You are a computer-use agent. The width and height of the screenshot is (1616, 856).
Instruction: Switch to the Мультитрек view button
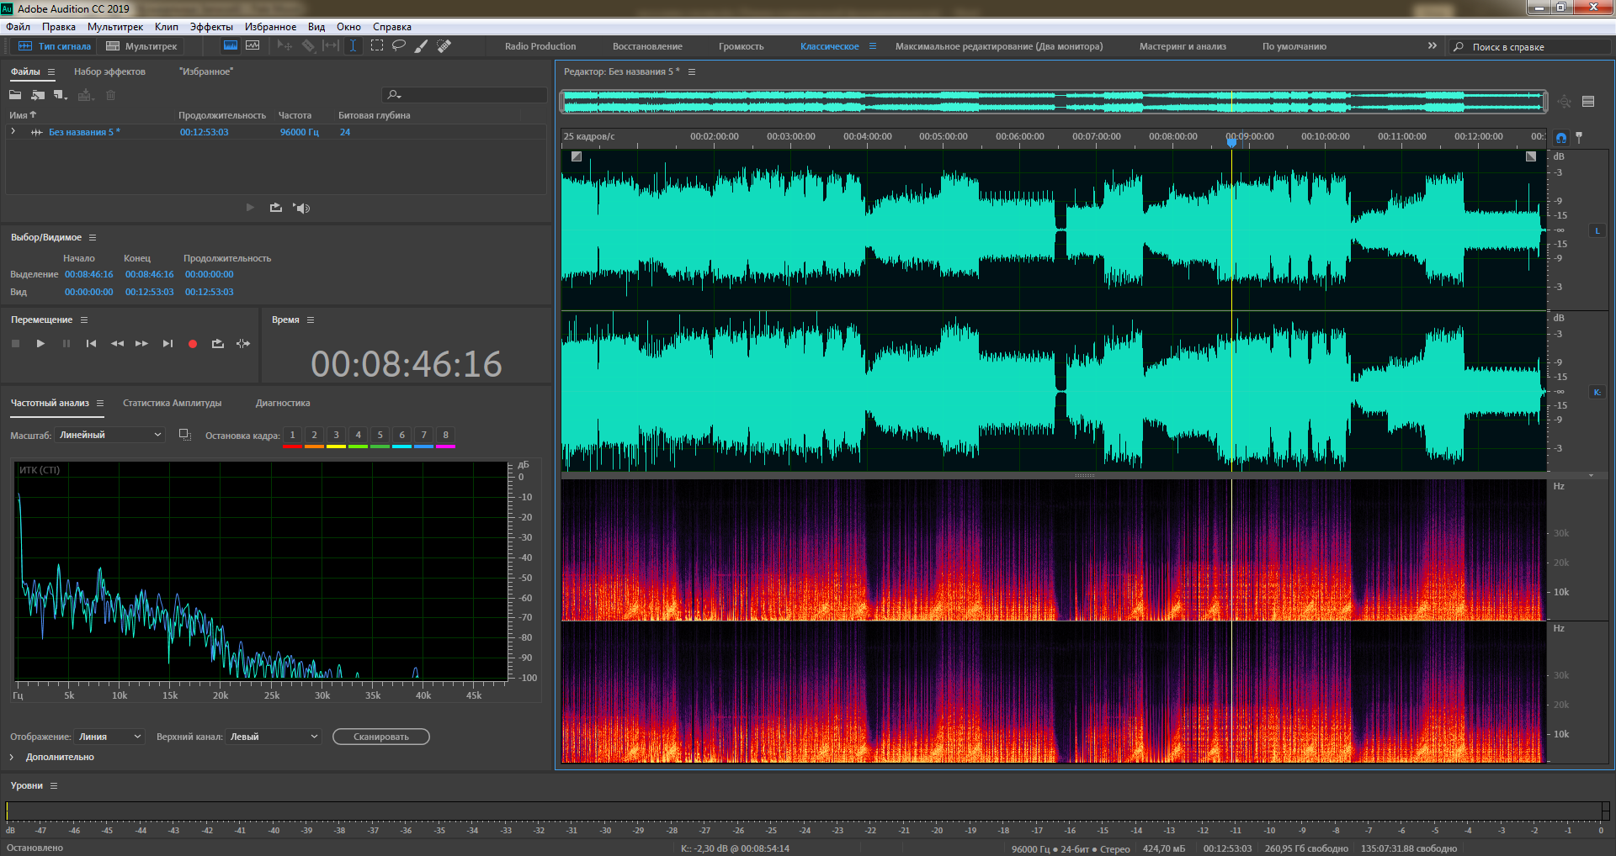(141, 46)
